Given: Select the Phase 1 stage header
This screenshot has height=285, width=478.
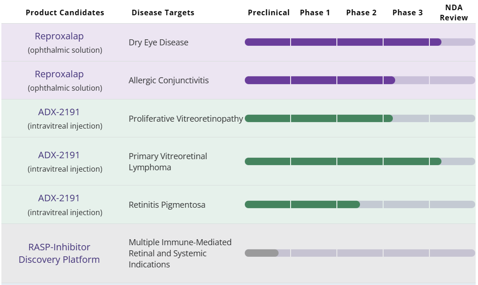Looking at the screenshot, I should coord(315,12).
